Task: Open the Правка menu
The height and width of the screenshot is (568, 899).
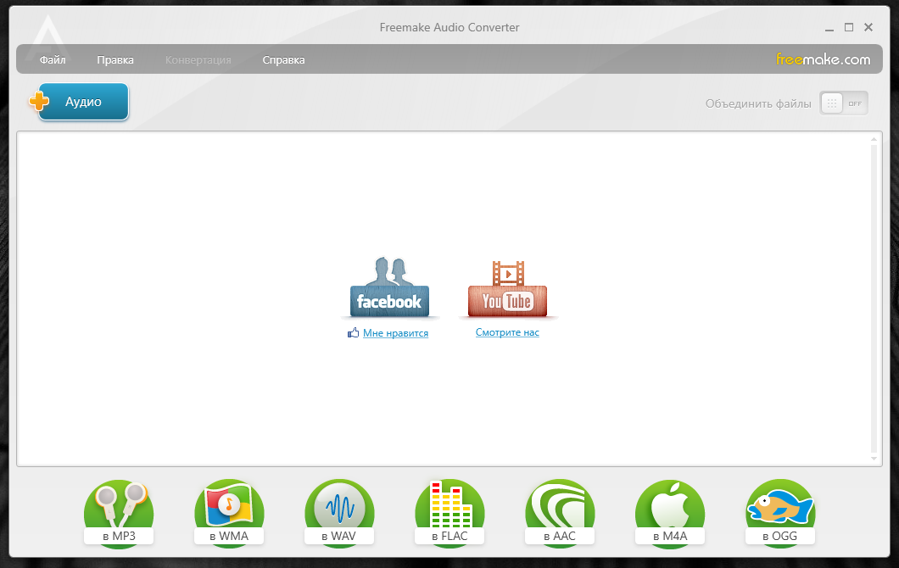Action: pos(115,59)
